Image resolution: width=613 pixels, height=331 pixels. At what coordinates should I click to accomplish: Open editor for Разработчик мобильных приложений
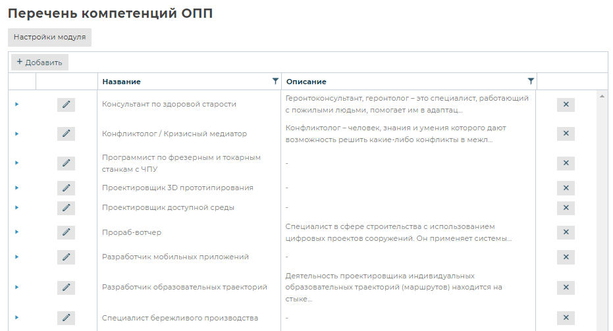(66, 257)
